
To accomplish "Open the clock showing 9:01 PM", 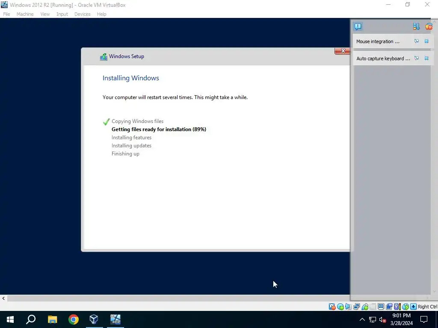I will coord(401,319).
